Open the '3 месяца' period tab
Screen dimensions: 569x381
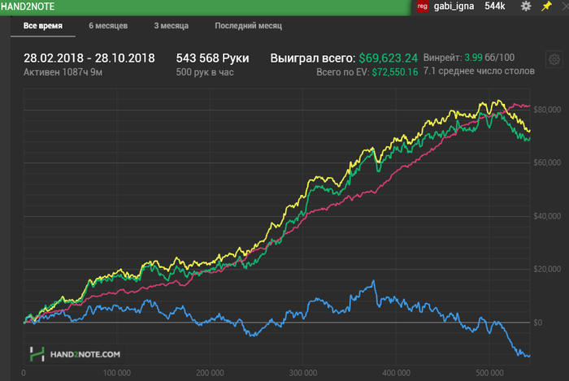click(171, 26)
